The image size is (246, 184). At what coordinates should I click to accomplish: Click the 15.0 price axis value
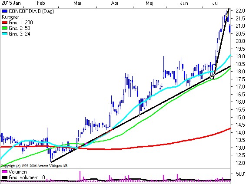tap(240, 117)
